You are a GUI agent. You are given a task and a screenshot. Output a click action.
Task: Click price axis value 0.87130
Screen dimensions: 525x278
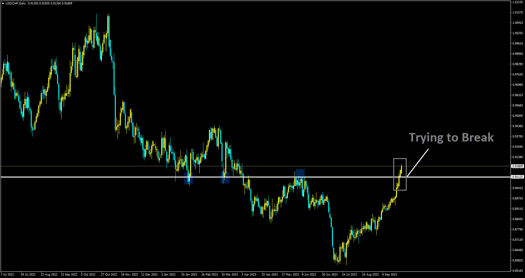pyautogui.click(x=518, y=240)
